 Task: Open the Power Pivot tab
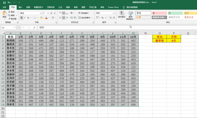pyautogui.click(x=113, y=7)
